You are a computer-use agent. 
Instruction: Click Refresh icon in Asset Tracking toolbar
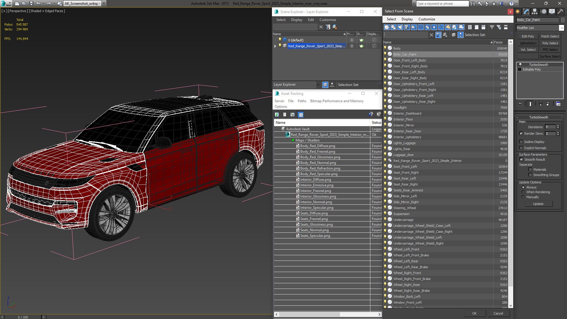pos(277,115)
